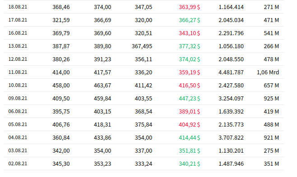This screenshot has height=177, width=297.
Task: Click low value 367,495
Action: click(142, 46)
